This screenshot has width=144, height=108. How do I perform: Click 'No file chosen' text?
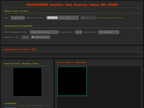pos(64,18)
